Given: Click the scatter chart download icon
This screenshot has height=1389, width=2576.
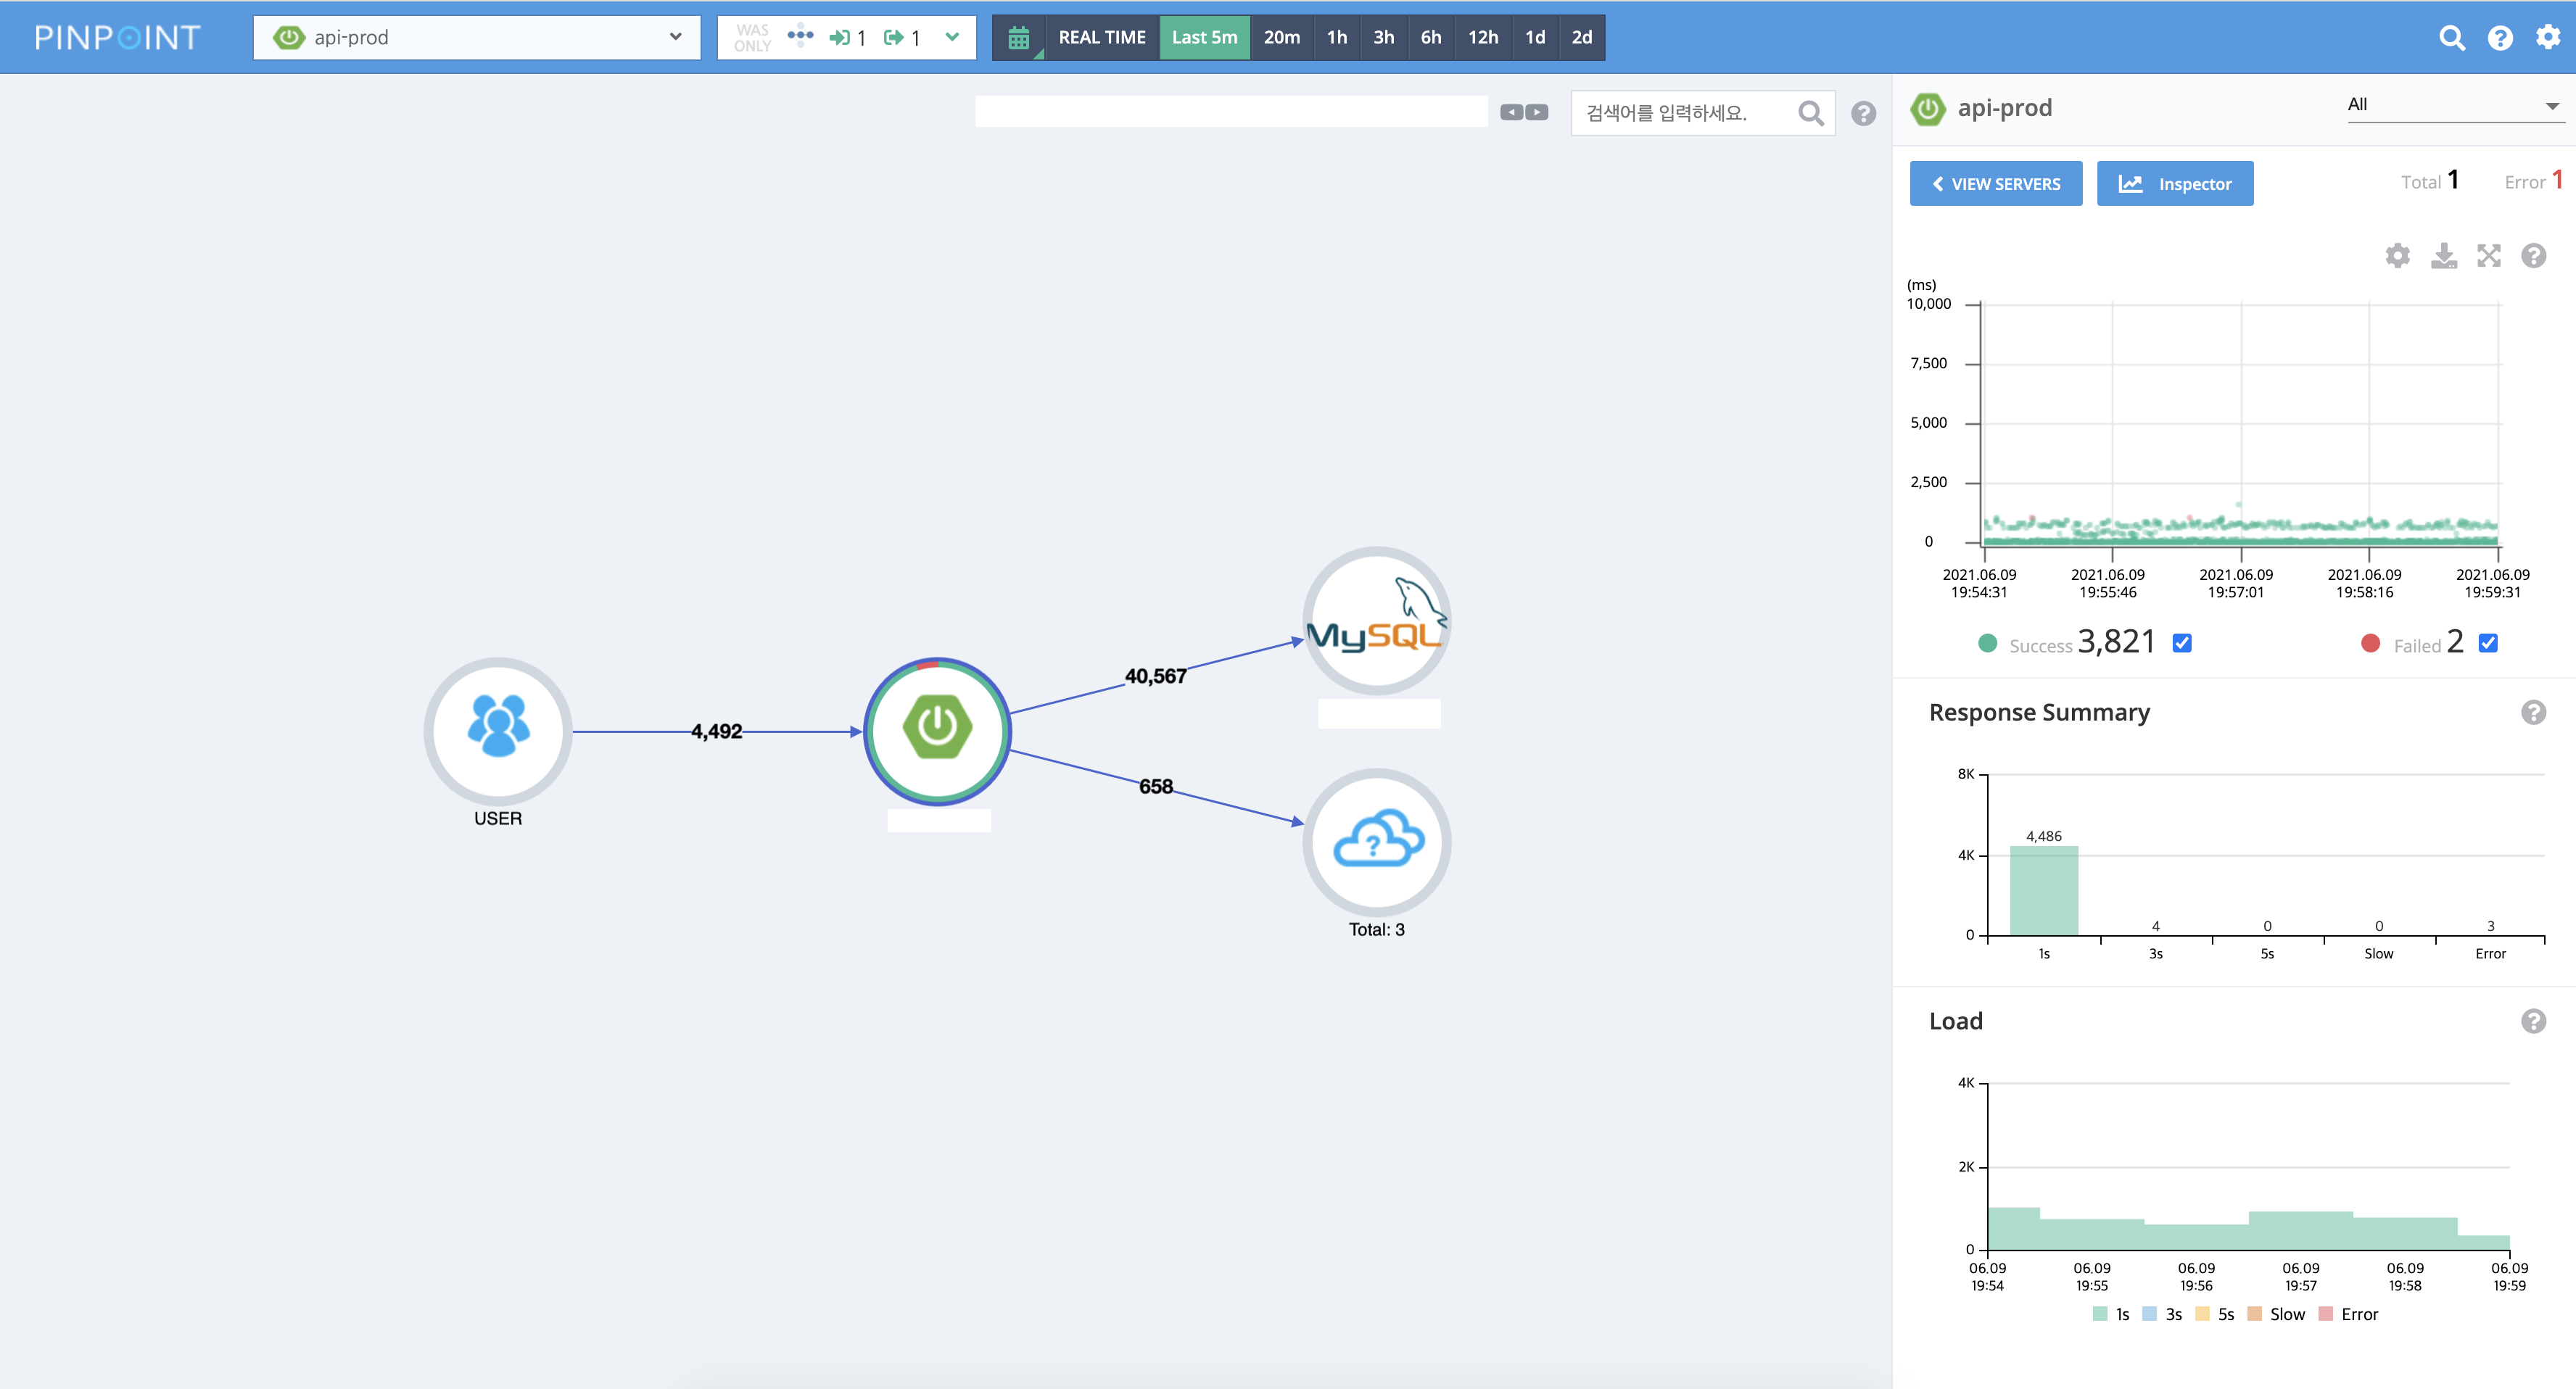Looking at the screenshot, I should pos(2443,256).
